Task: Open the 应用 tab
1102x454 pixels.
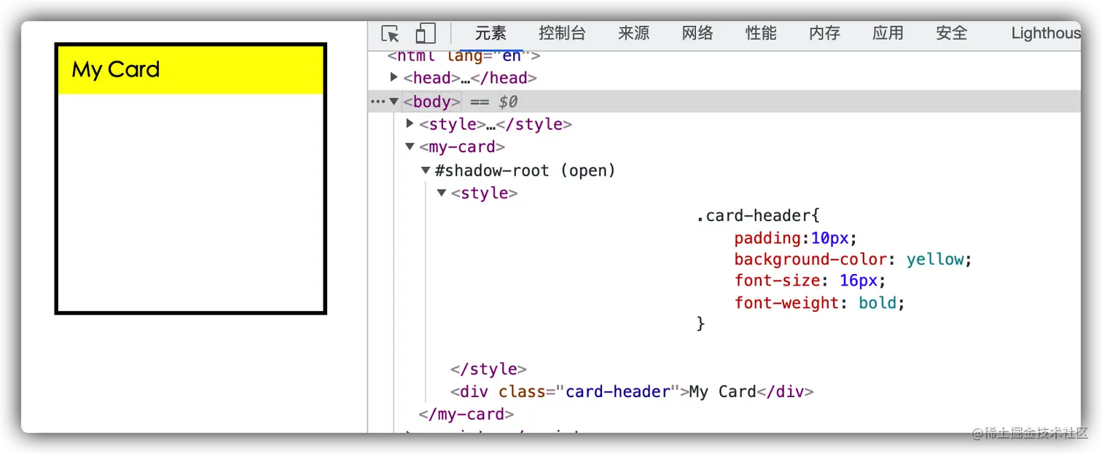Action: 888,33
